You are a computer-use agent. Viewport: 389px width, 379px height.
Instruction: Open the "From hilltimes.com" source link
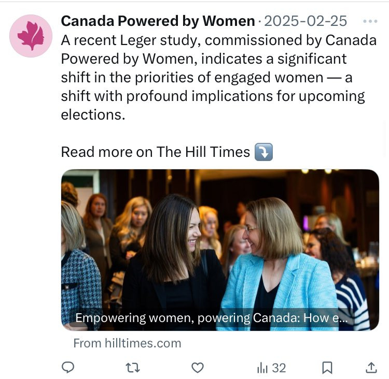(127, 343)
